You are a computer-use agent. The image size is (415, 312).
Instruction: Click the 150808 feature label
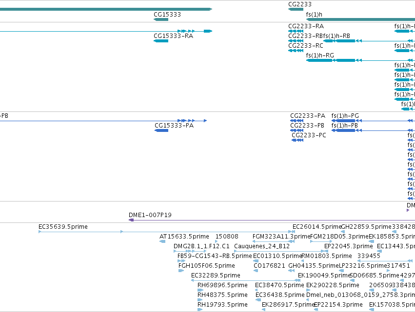click(x=227, y=237)
